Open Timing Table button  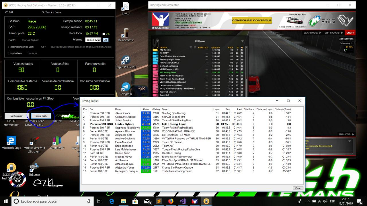[41, 116]
